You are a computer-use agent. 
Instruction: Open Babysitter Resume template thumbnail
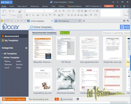[x=42, y=48]
